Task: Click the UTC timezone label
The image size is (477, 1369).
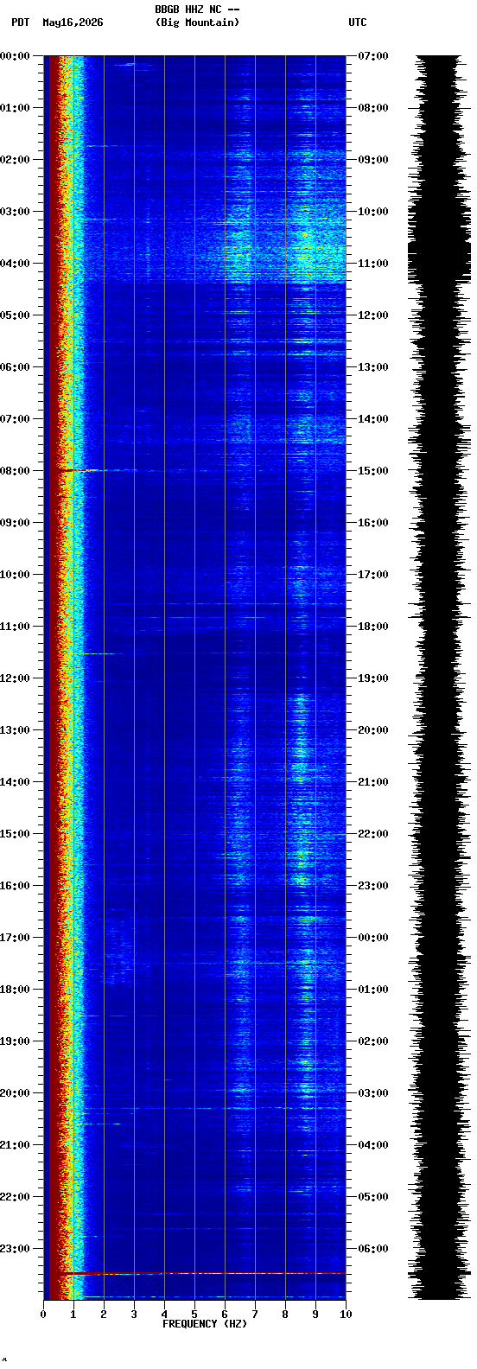Action: 358,22
